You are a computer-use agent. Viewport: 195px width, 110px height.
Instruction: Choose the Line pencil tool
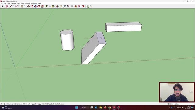click(11, 6)
